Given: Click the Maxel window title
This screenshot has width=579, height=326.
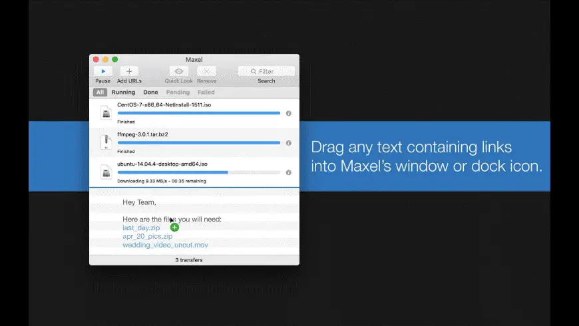Looking at the screenshot, I should pyautogui.click(x=194, y=59).
